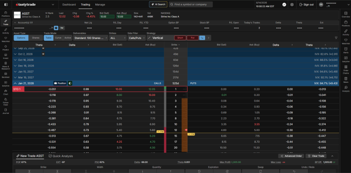The width and height of the screenshot is (351, 173).
Task: Collapse the Account(s) 1/1 section
Action: (15, 22)
